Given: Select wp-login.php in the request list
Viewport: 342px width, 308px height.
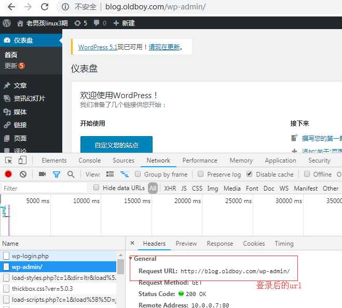Looking at the screenshot, I should pos(30,256).
